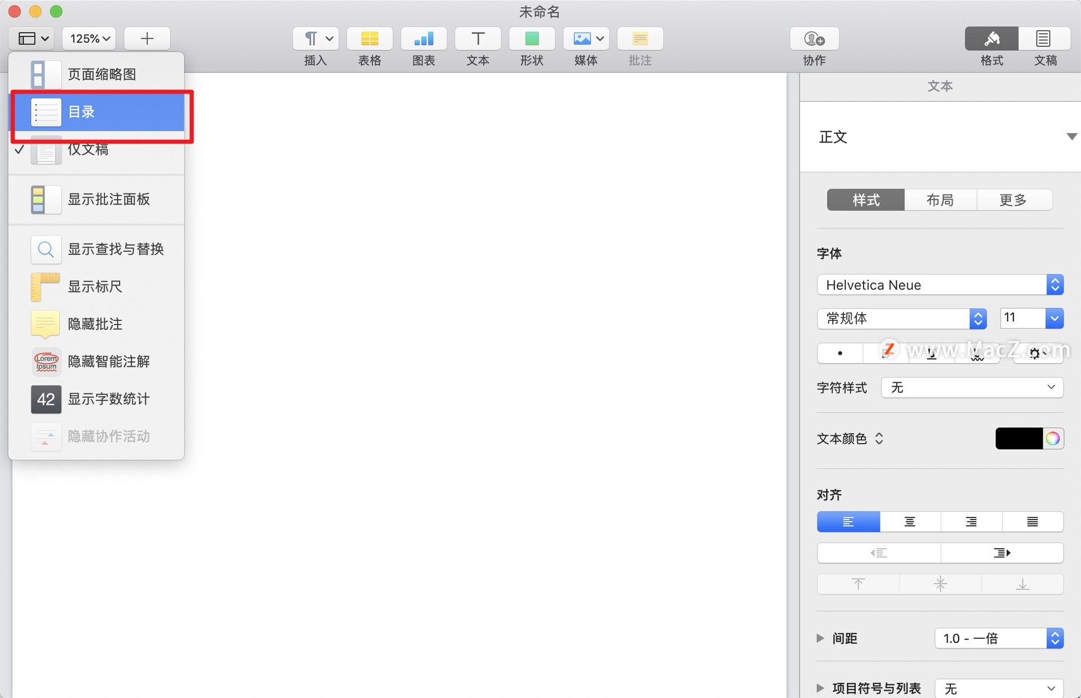This screenshot has width=1081, height=698.
Task: Align text to top vertically
Action: tap(858, 584)
